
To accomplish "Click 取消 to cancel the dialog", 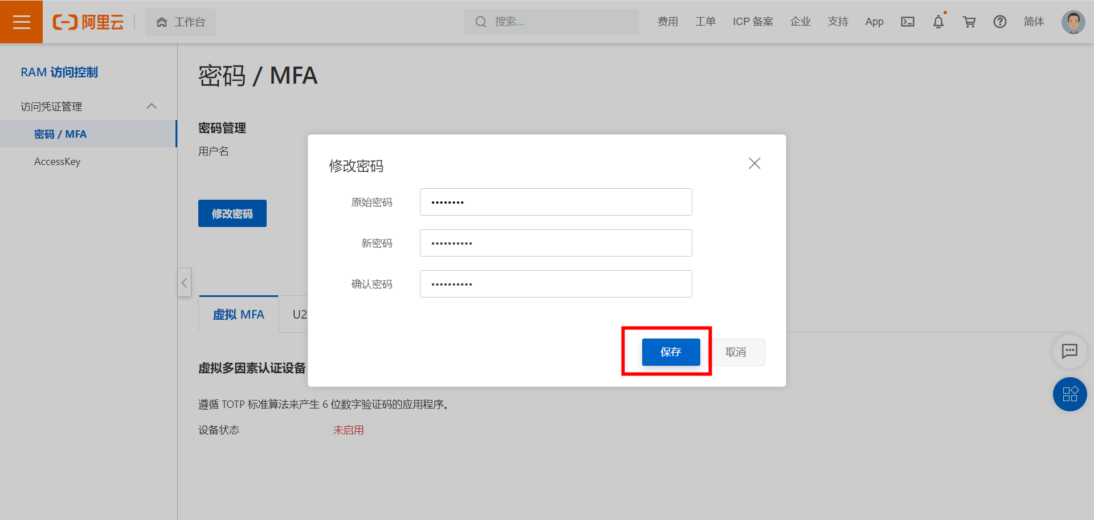I will pyautogui.click(x=736, y=352).
